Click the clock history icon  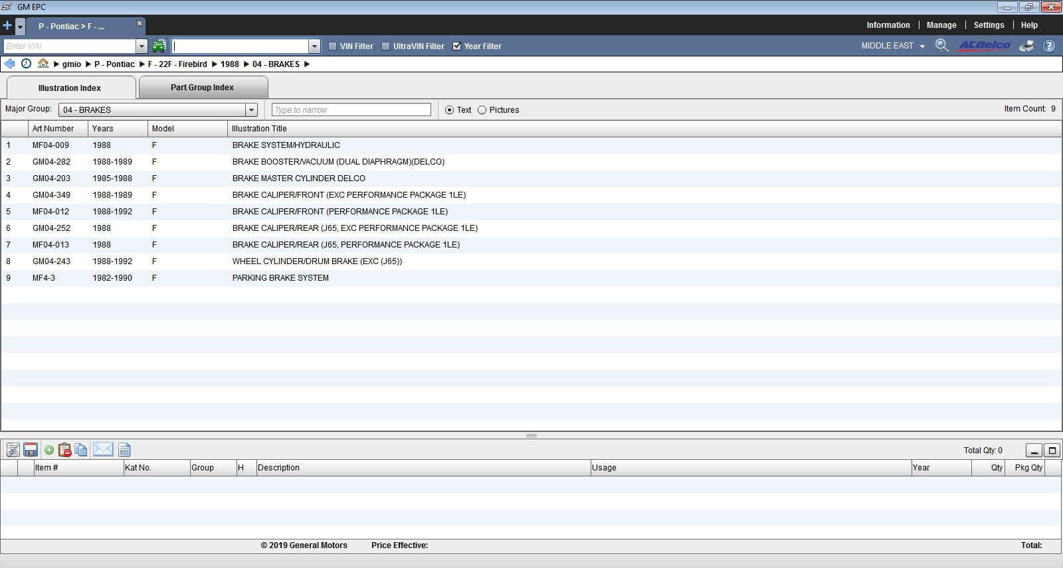coord(26,64)
